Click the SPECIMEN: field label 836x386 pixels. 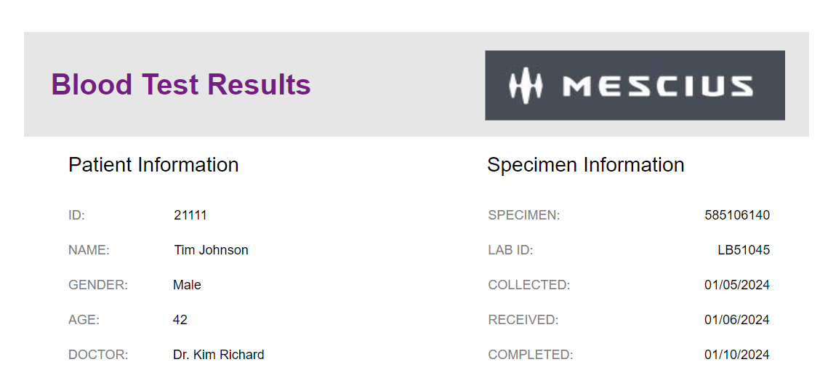524,215
